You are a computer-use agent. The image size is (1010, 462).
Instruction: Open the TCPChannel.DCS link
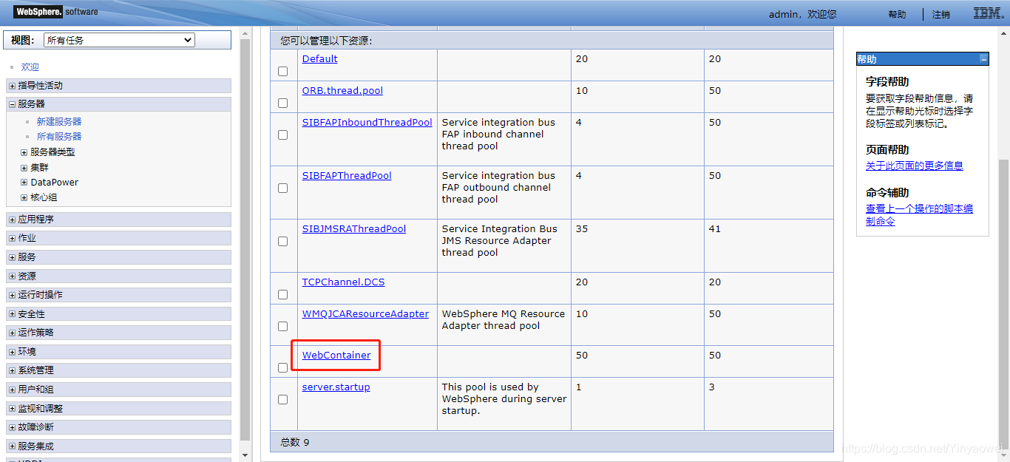pyautogui.click(x=343, y=282)
